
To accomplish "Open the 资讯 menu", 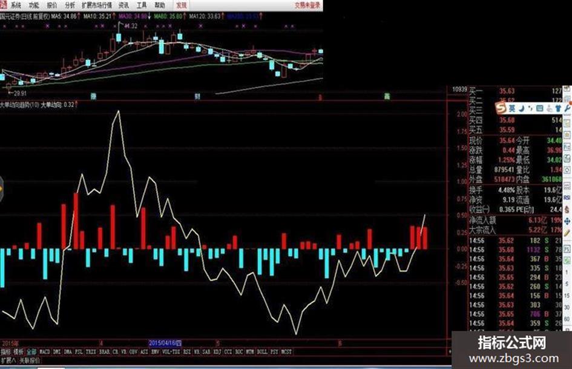I will 123,5.
